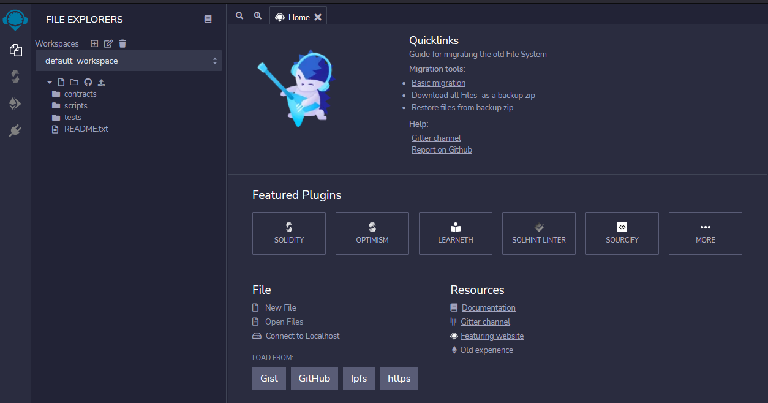768x403 pixels.
Task: Open the File Explorers sidebar icon
Action: pyautogui.click(x=15, y=50)
